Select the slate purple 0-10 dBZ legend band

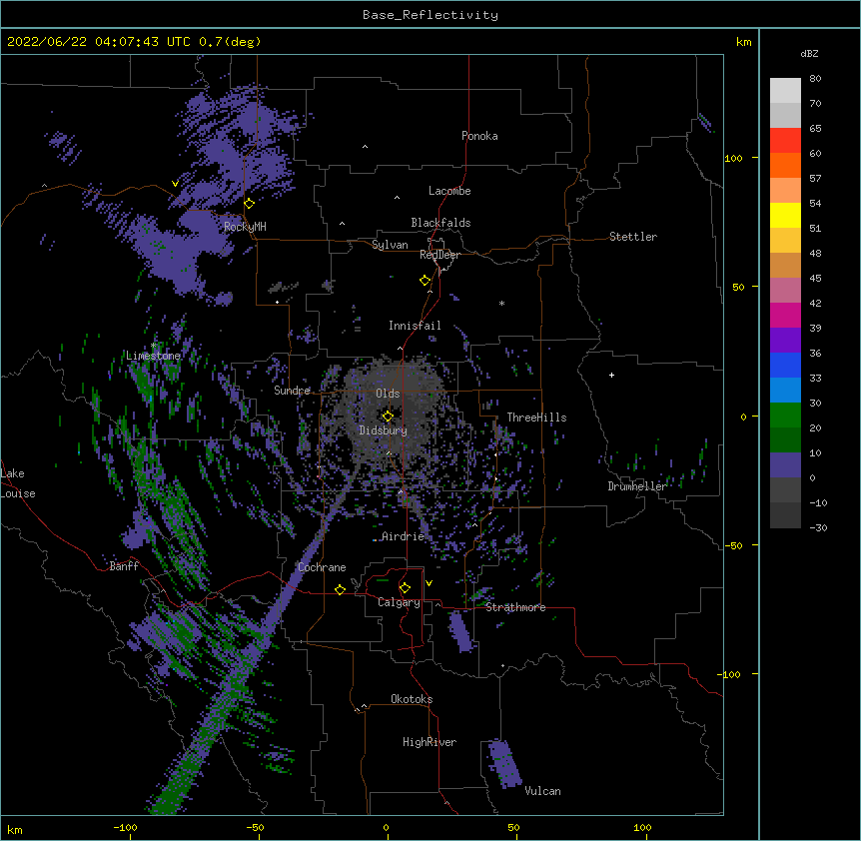click(785, 465)
